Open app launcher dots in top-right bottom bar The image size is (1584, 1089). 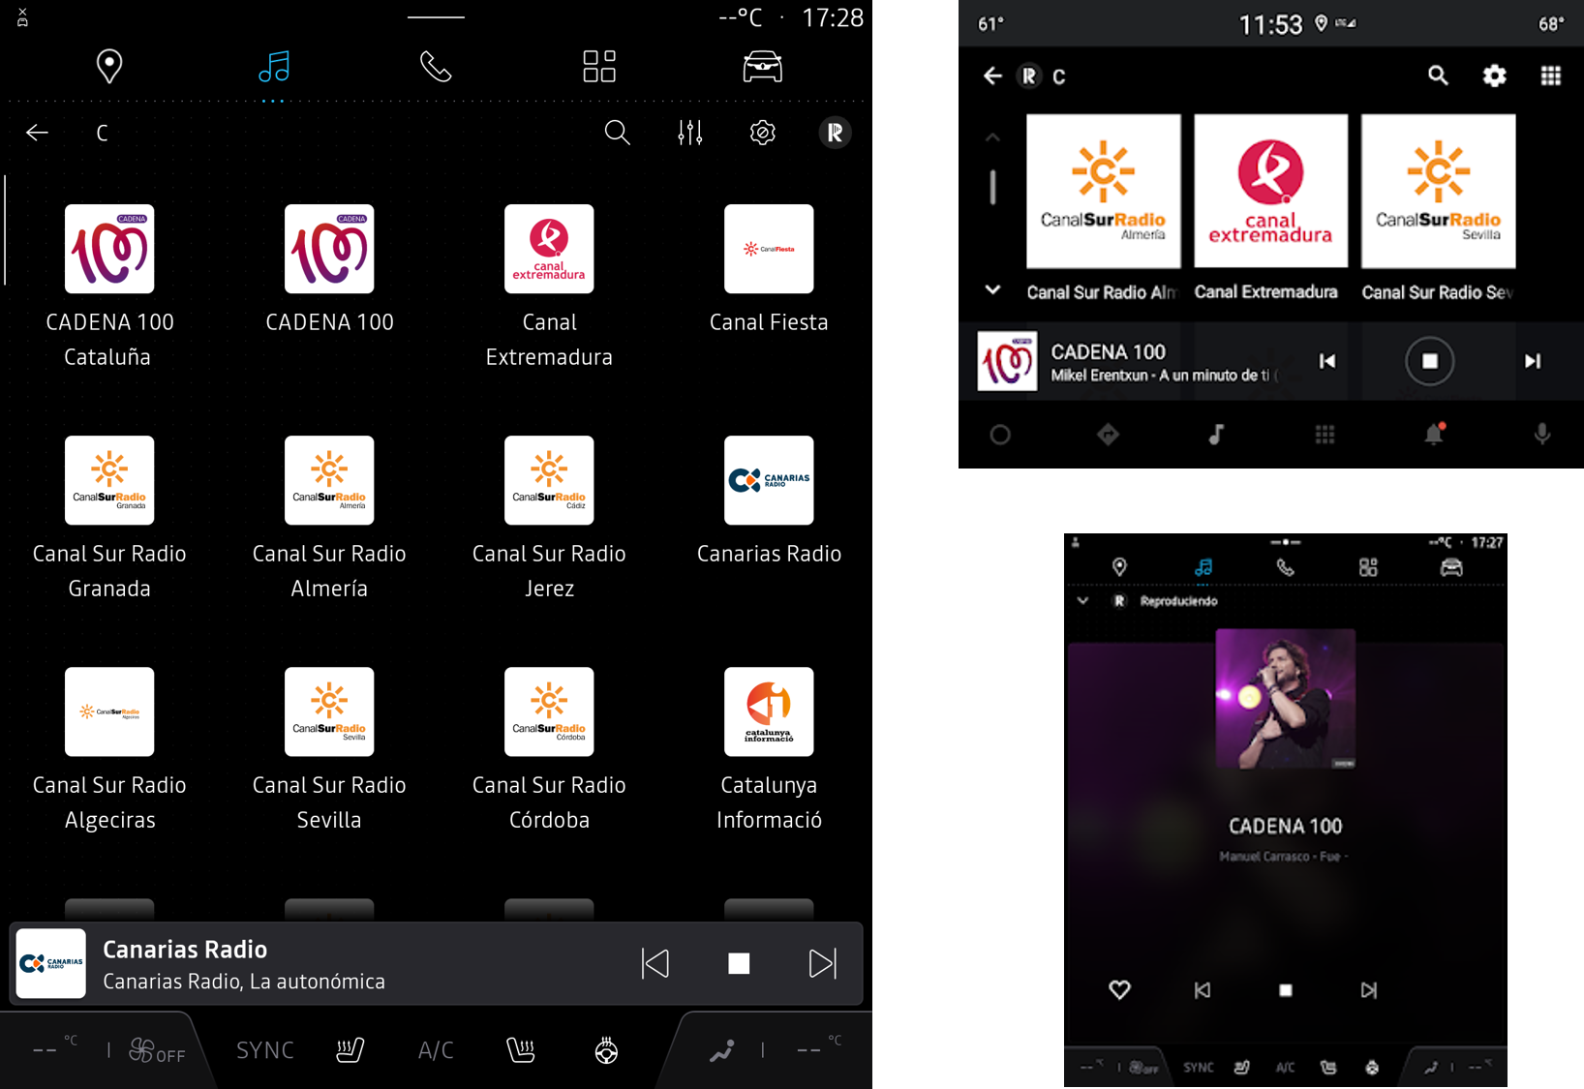click(1325, 435)
